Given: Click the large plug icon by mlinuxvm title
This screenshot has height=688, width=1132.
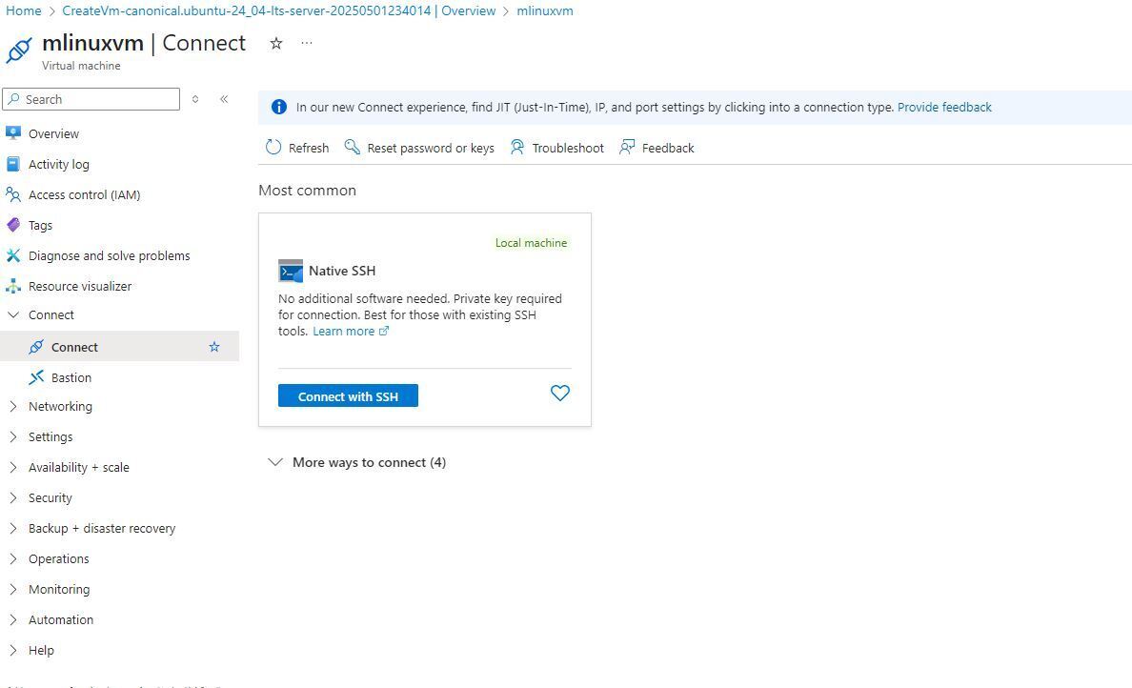Looking at the screenshot, I should pyautogui.click(x=19, y=51).
